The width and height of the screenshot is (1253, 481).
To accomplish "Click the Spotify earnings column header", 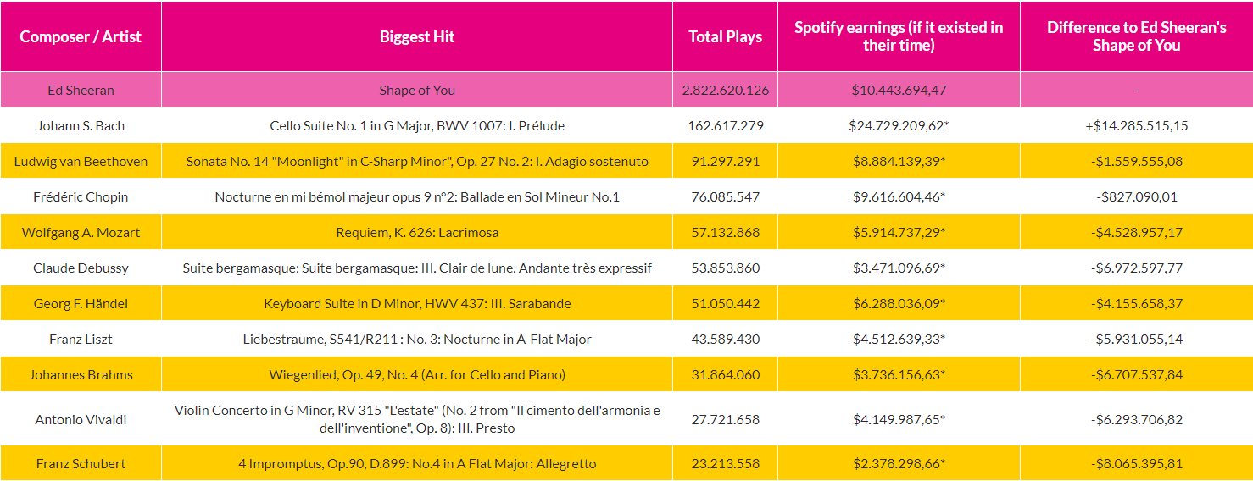I will click(x=899, y=36).
